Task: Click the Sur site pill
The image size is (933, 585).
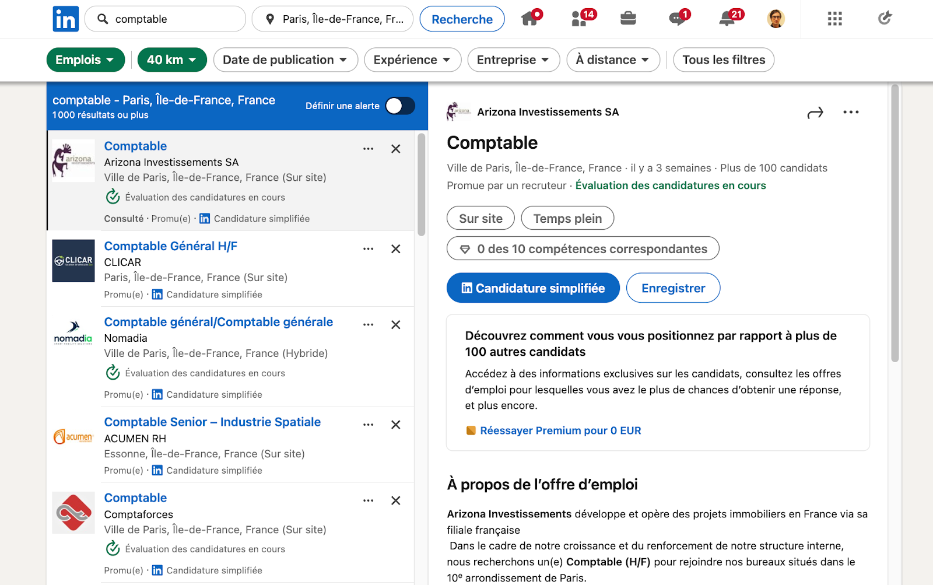Action: point(480,218)
